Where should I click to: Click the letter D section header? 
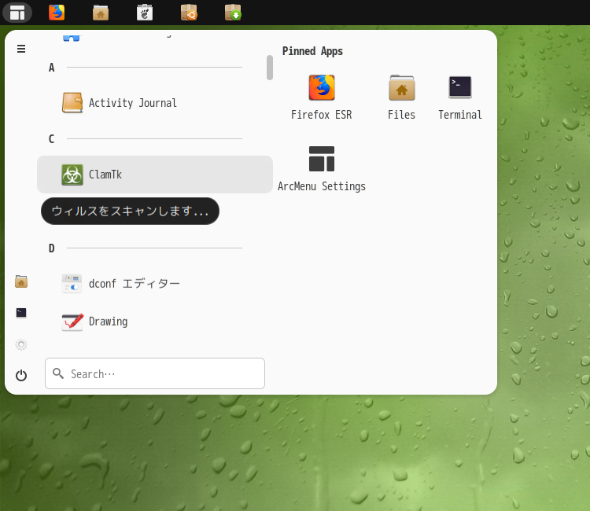[52, 248]
